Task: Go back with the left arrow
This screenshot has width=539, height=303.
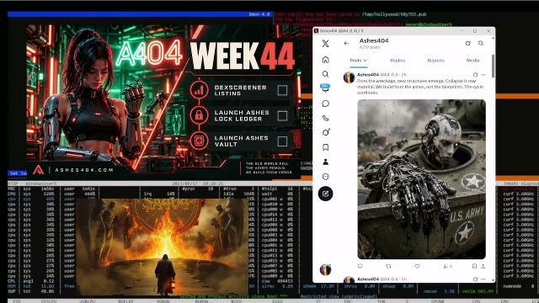Action: coord(346,43)
